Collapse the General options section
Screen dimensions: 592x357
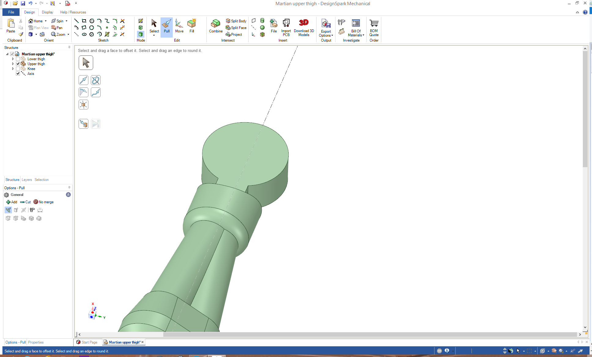[68, 195]
